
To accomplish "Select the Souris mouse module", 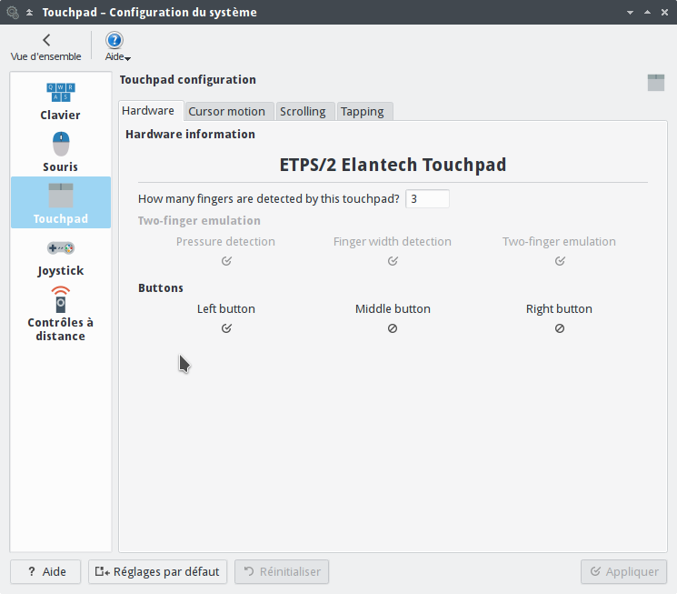I will coord(60,152).
